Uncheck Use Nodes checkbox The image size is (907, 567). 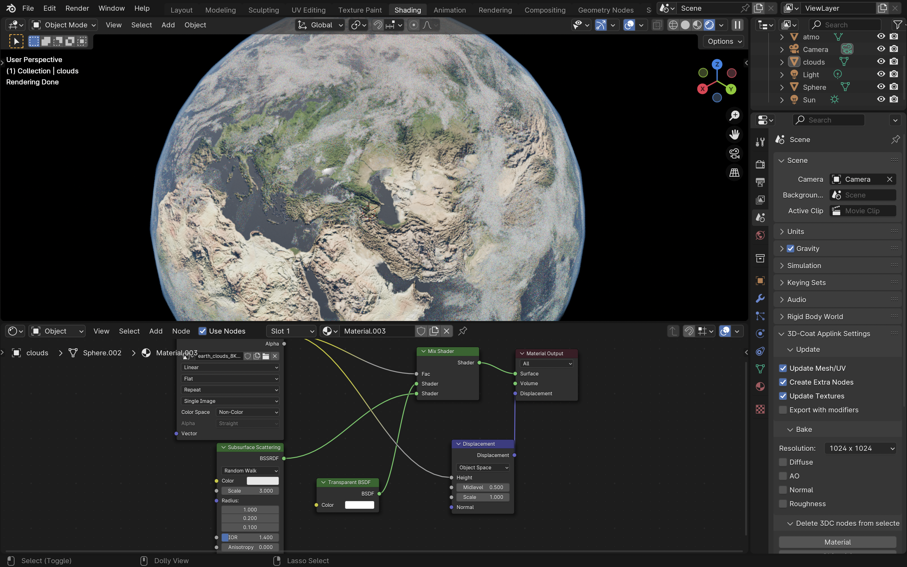pos(203,331)
